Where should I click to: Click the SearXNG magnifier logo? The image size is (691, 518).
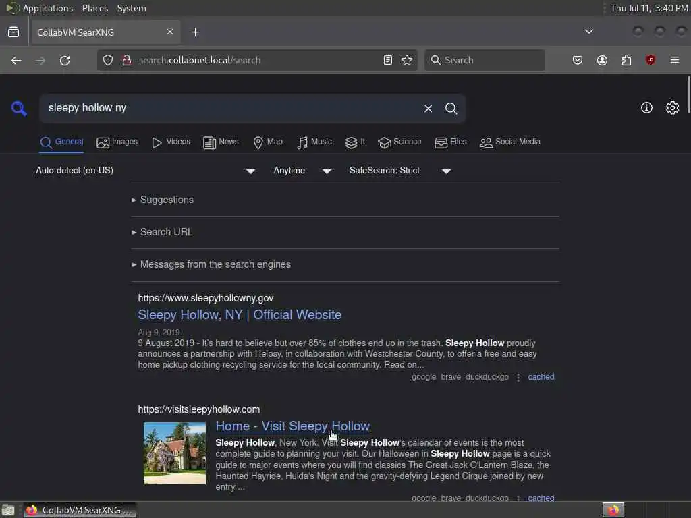point(19,109)
